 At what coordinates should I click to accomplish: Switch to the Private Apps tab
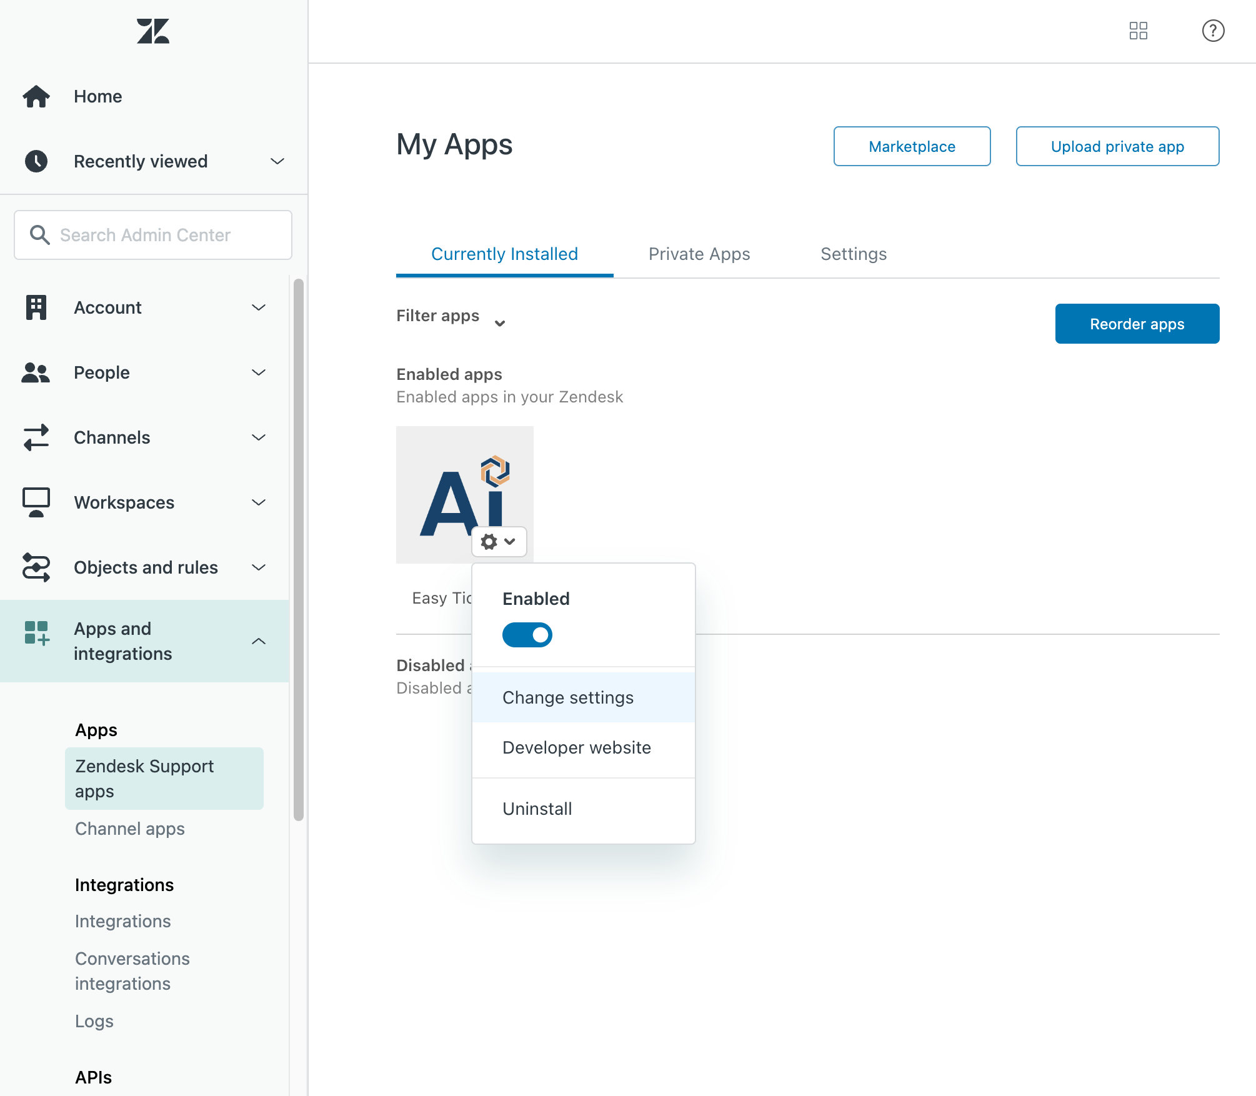pyautogui.click(x=699, y=254)
